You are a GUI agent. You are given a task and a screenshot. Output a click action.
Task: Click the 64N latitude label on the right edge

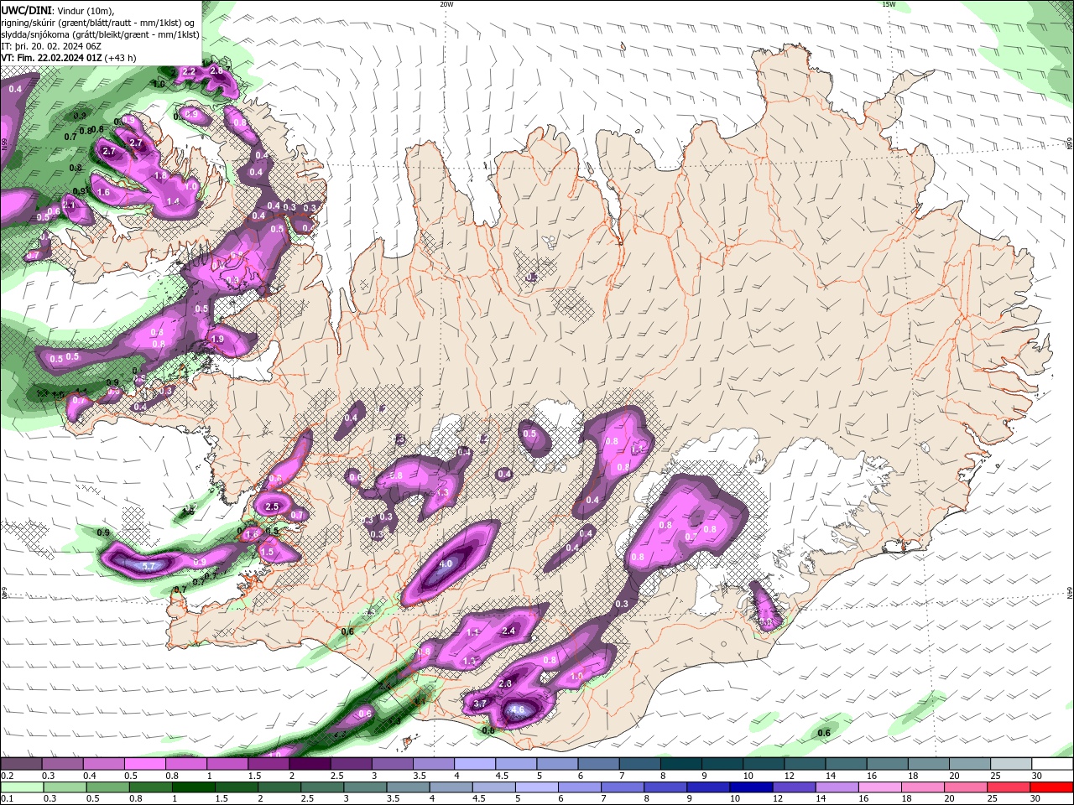1069,592
